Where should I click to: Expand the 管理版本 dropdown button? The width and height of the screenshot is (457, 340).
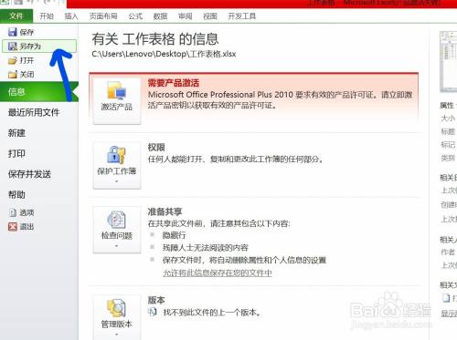pyautogui.click(x=117, y=317)
